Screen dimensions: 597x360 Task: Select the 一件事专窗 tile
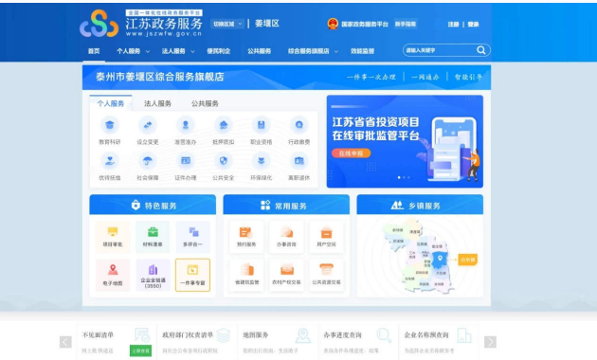point(192,275)
